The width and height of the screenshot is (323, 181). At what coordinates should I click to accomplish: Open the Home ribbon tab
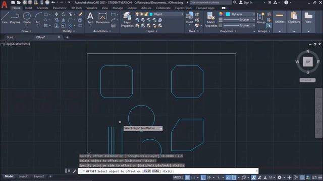point(16,8)
